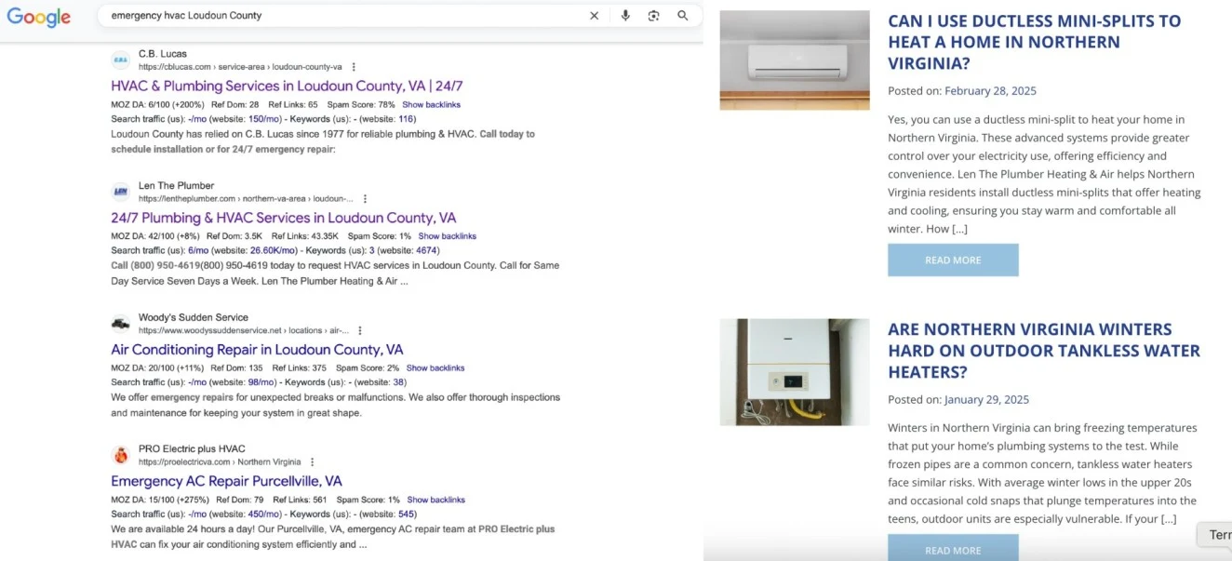Click the Woody's Sudden Service site name
Screen dimensions: 1232x561
194,317
